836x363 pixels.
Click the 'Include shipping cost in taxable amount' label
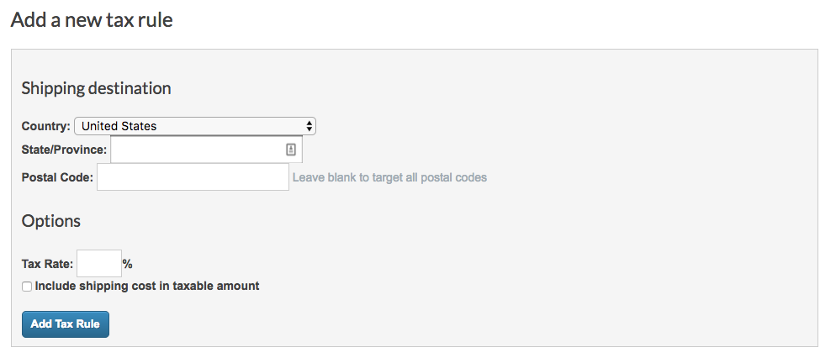pyautogui.click(x=147, y=286)
